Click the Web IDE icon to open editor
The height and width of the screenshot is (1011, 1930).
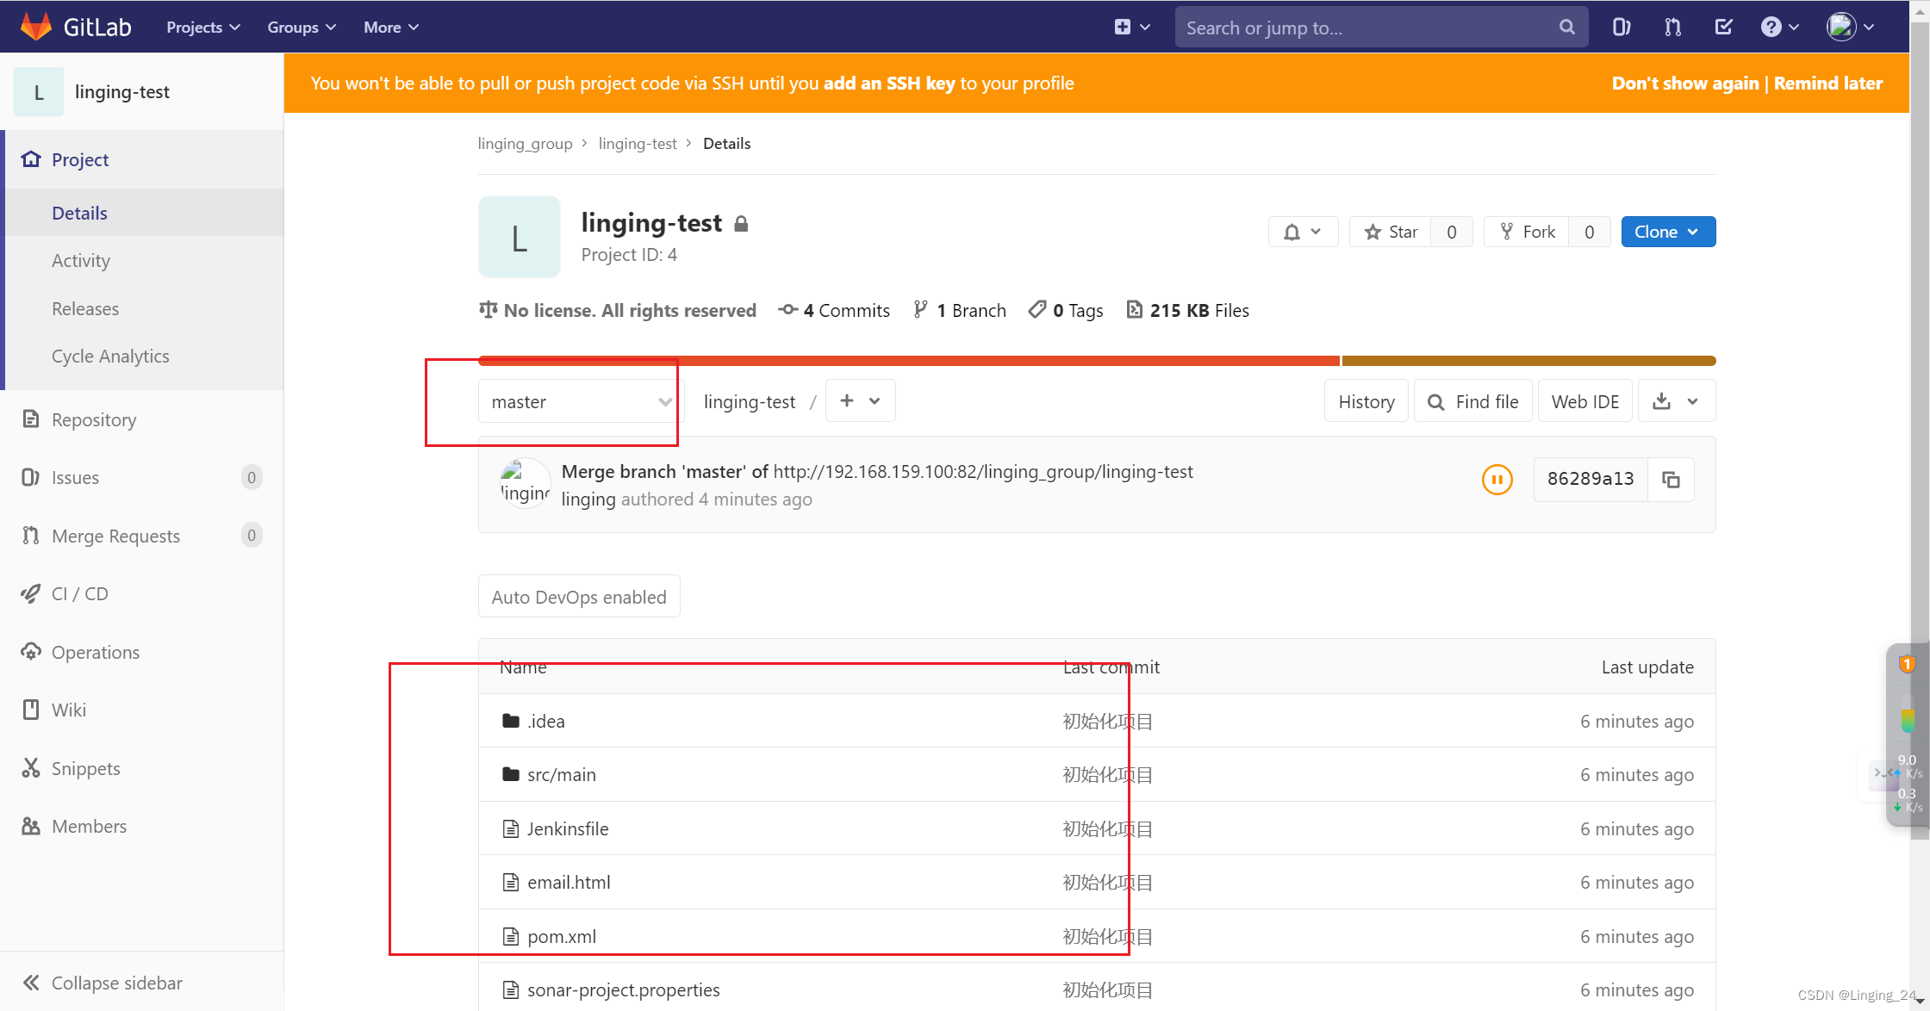point(1584,400)
